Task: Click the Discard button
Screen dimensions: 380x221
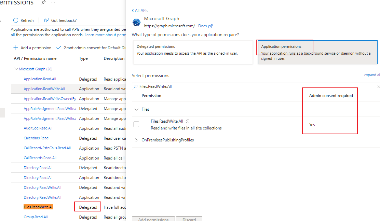Action: pos(189,220)
